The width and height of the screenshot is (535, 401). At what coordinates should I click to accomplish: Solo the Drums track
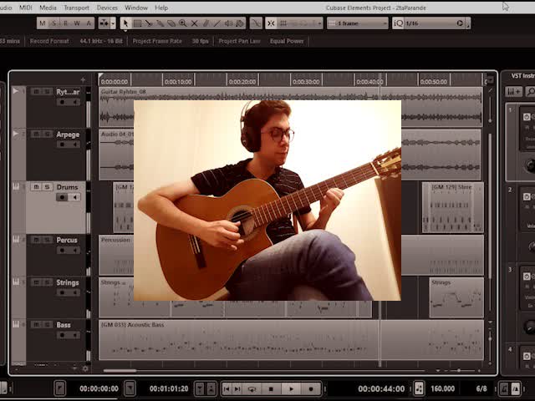(x=47, y=187)
